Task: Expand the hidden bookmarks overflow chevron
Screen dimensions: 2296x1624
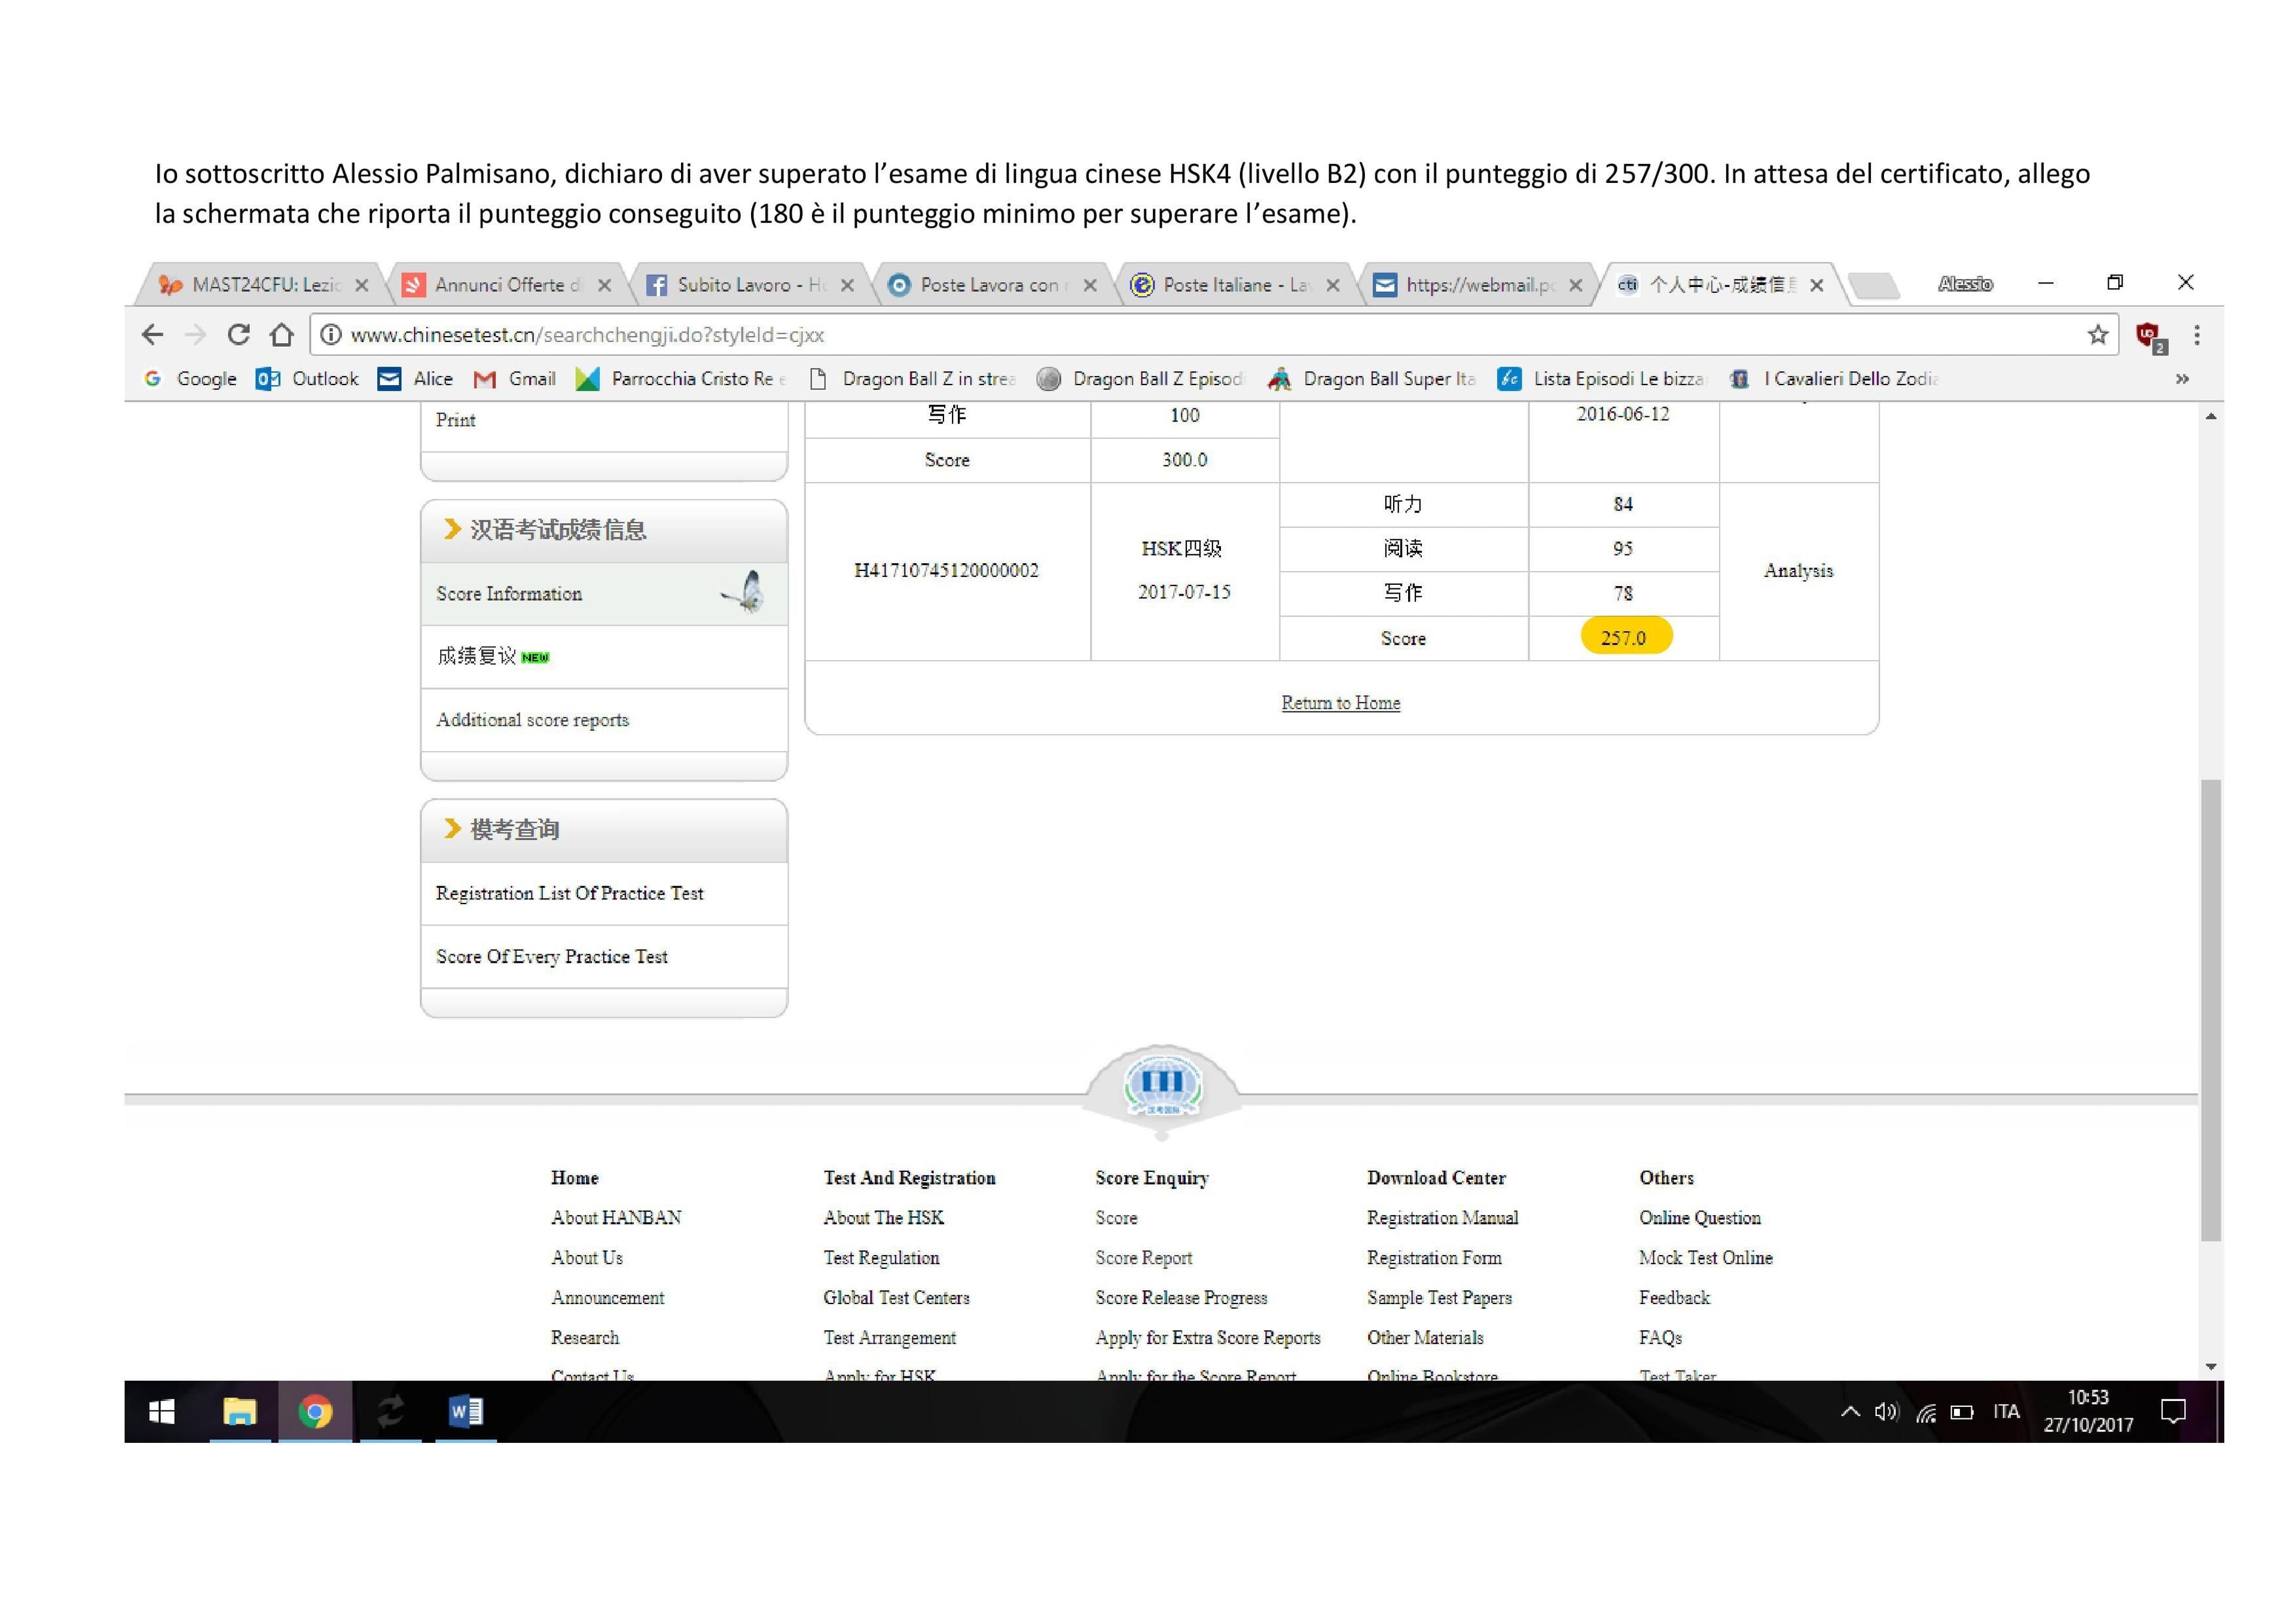Action: [2182, 379]
